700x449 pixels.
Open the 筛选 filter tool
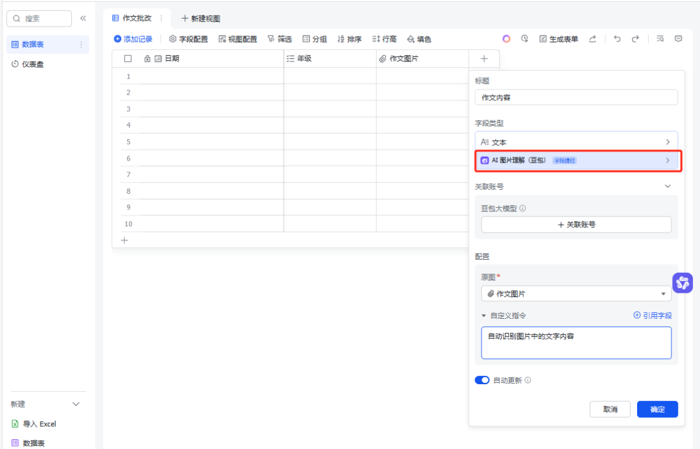pyautogui.click(x=279, y=39)
